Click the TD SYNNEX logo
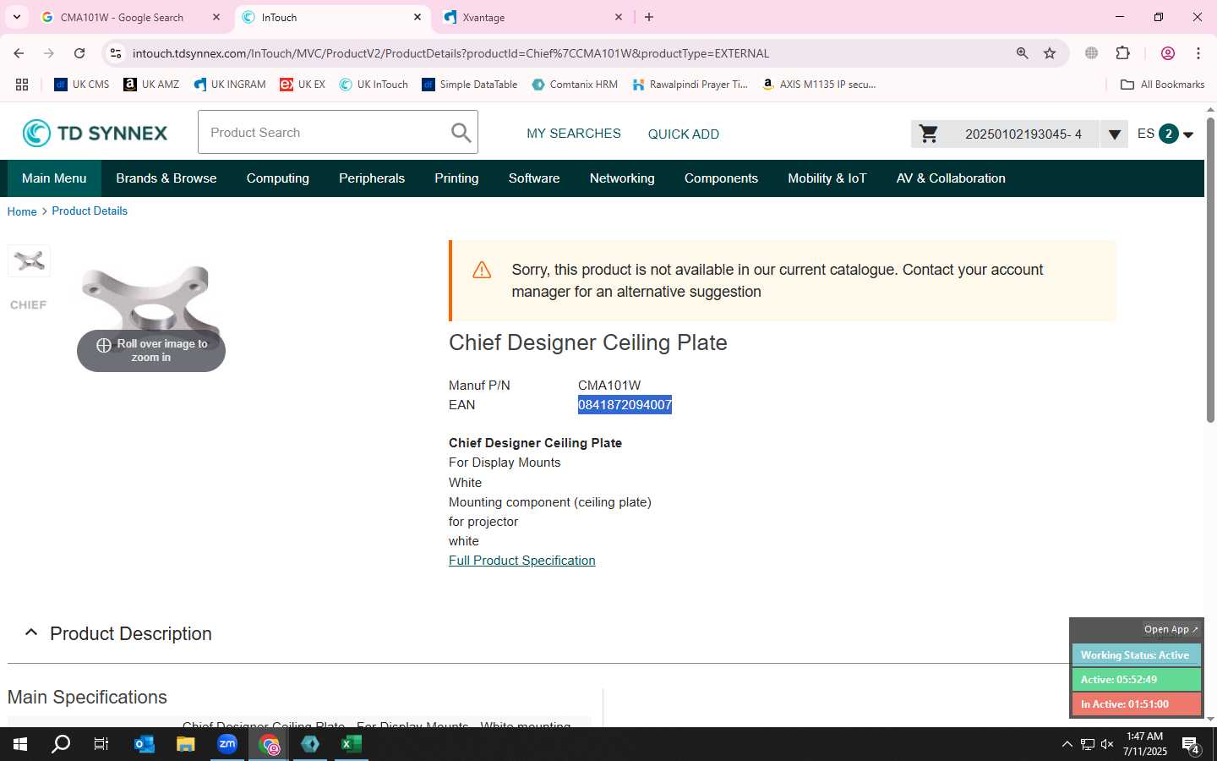Image resolution: width=1217 pixels, height=761 pixels. pos(95,133)
